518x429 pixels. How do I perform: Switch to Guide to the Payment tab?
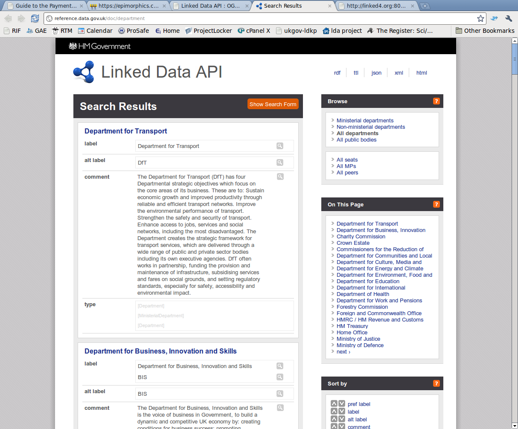[45, 6]
